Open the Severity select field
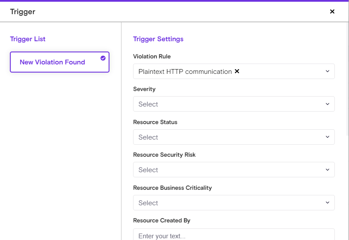The image size is (349, 240). (228, 104)
